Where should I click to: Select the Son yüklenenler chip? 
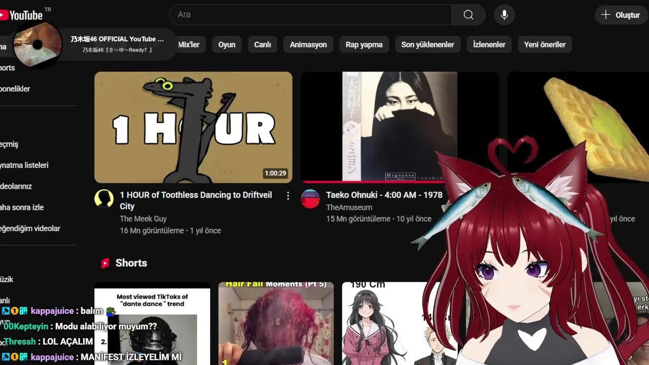[428, 45]
